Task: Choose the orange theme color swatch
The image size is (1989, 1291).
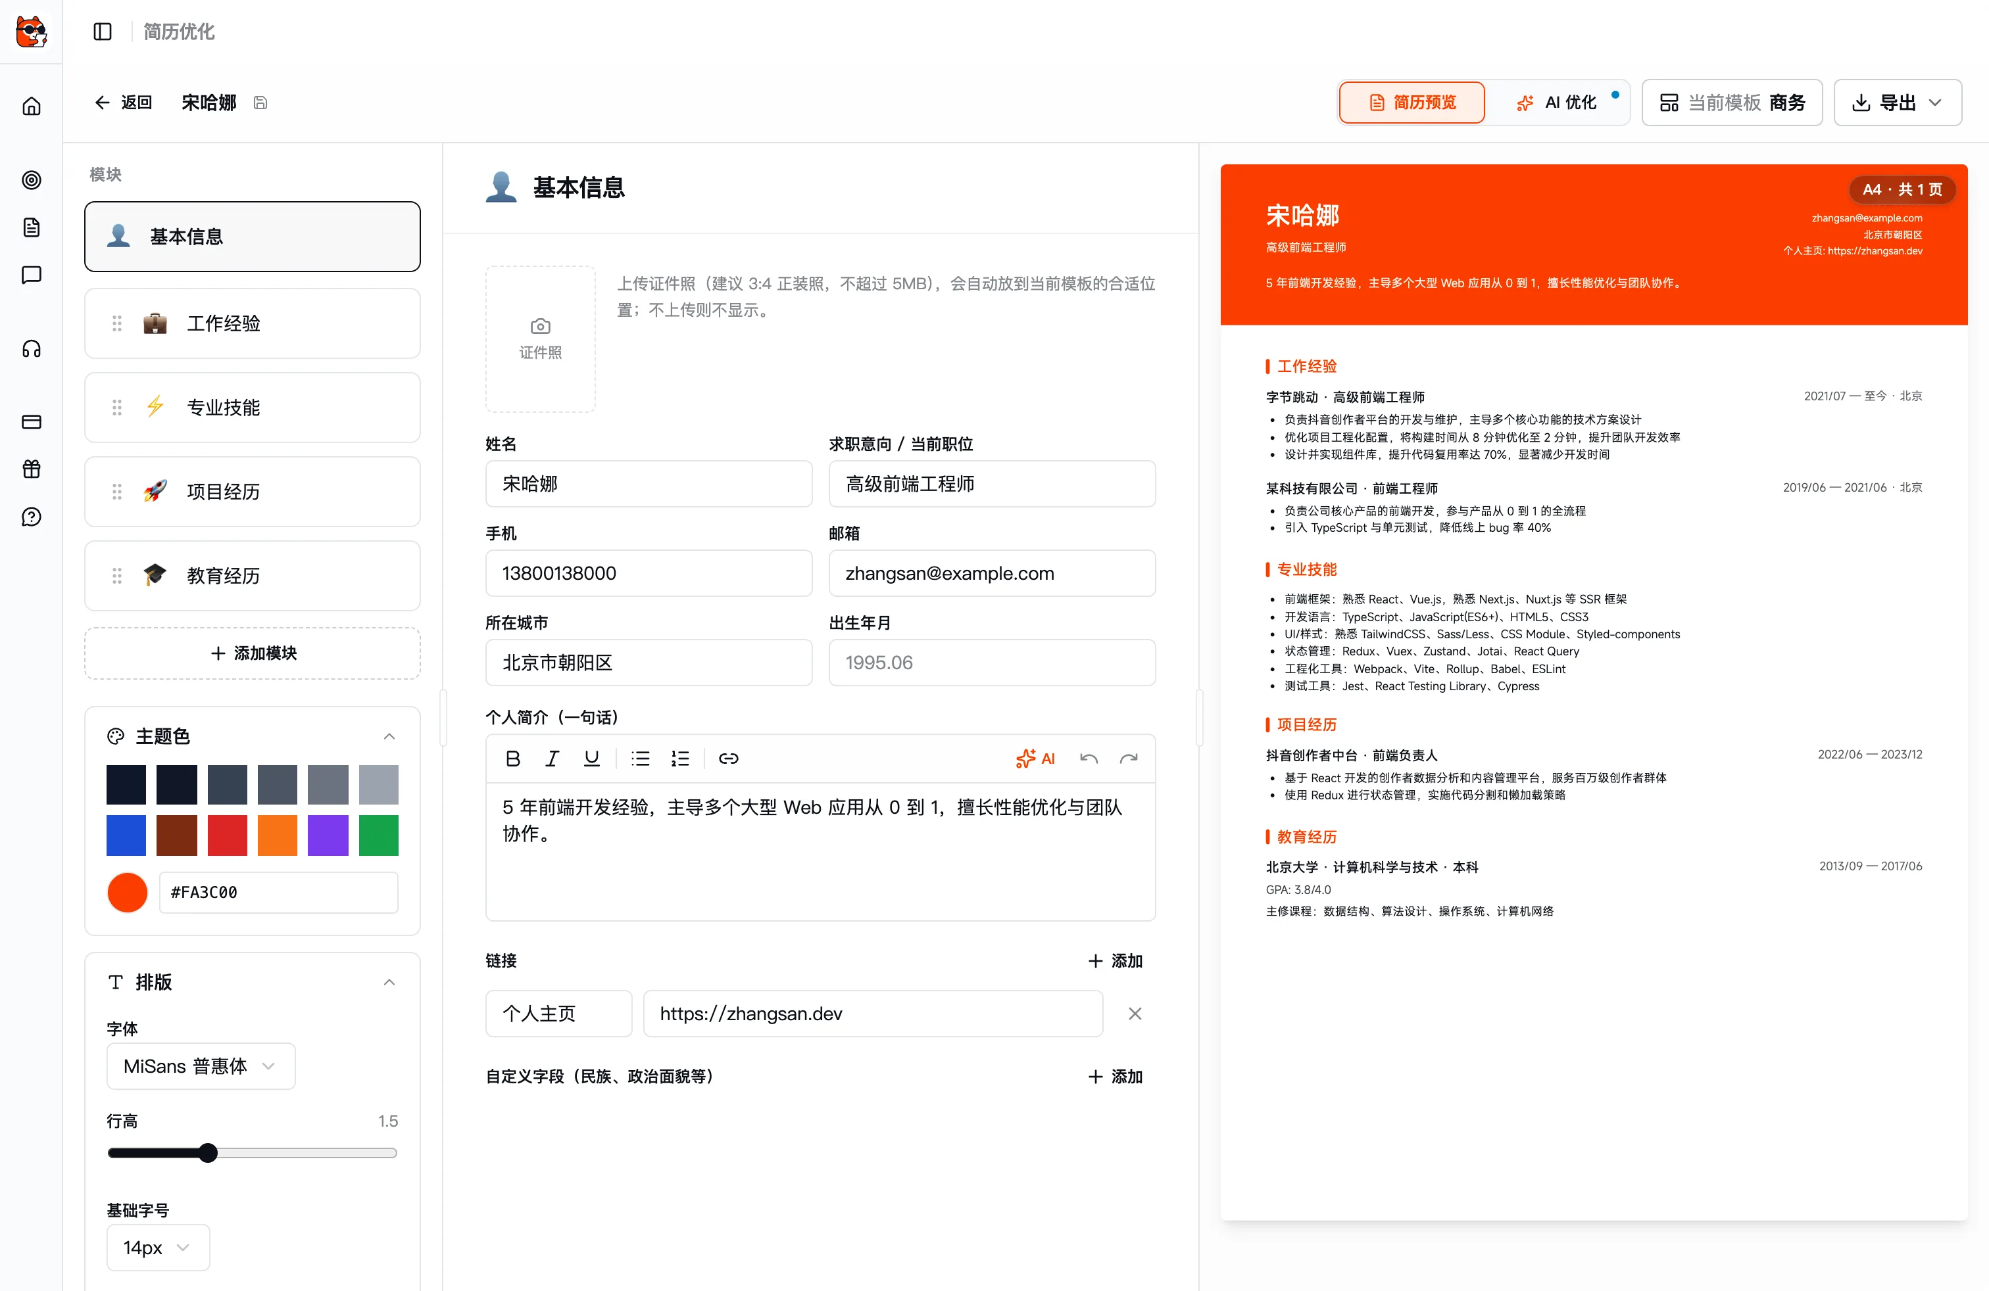Action: [278, 835]
